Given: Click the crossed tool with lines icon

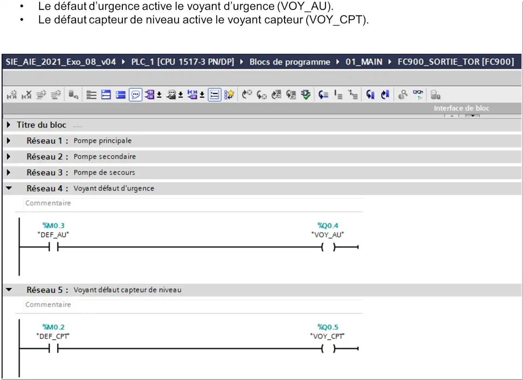Looking at the screenshot, I should tap(353, 95).
